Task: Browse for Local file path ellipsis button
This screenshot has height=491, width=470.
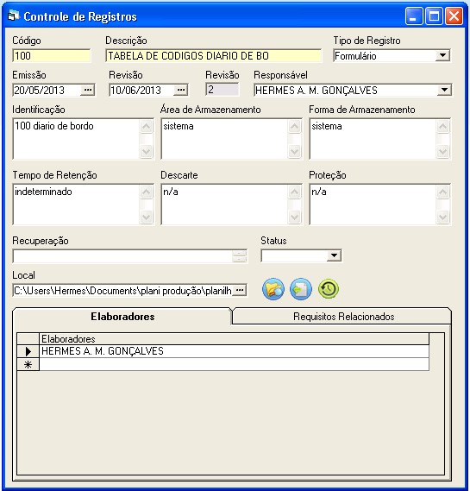Action: 240,290
